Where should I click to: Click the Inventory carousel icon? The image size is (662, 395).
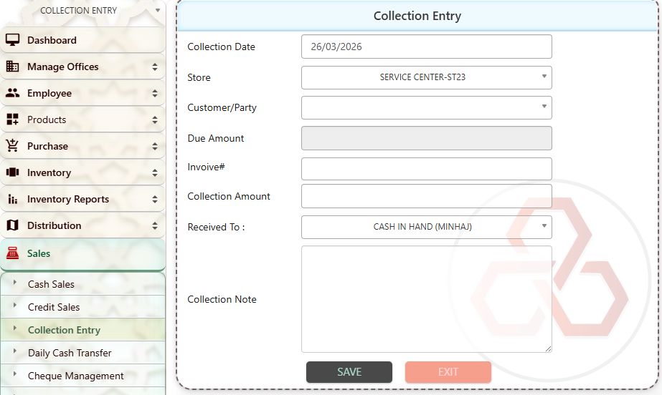(12, 172)
